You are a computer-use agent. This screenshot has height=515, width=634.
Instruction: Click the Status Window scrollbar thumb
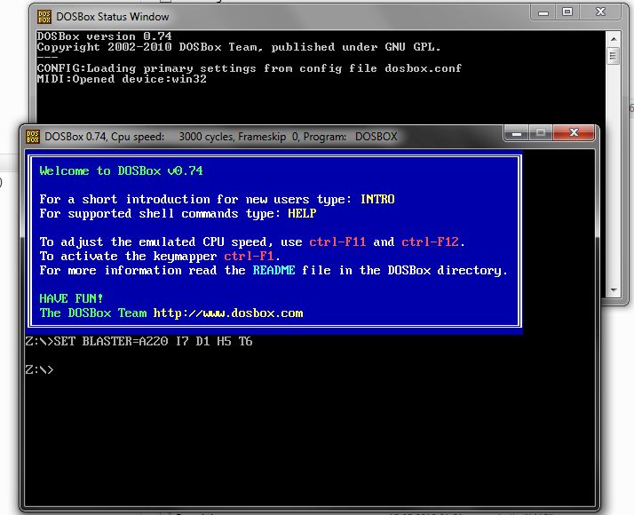[614, 56]
